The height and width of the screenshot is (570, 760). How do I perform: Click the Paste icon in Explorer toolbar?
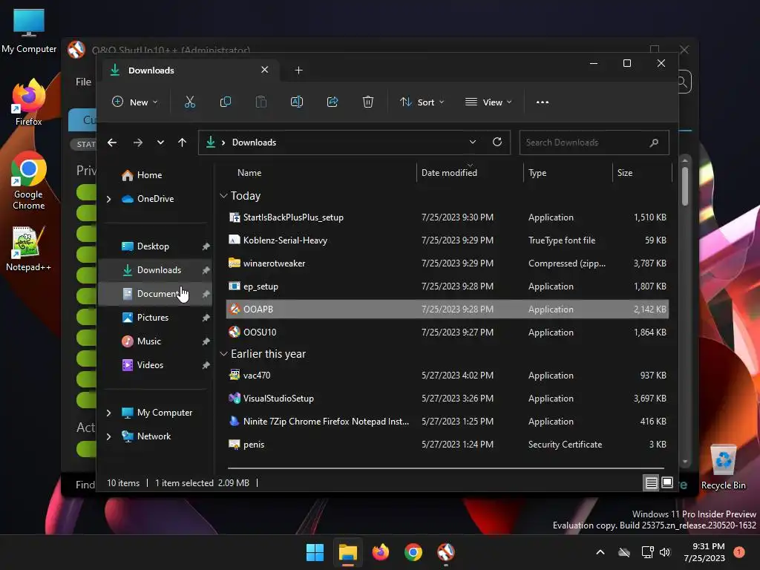point(261,102)
